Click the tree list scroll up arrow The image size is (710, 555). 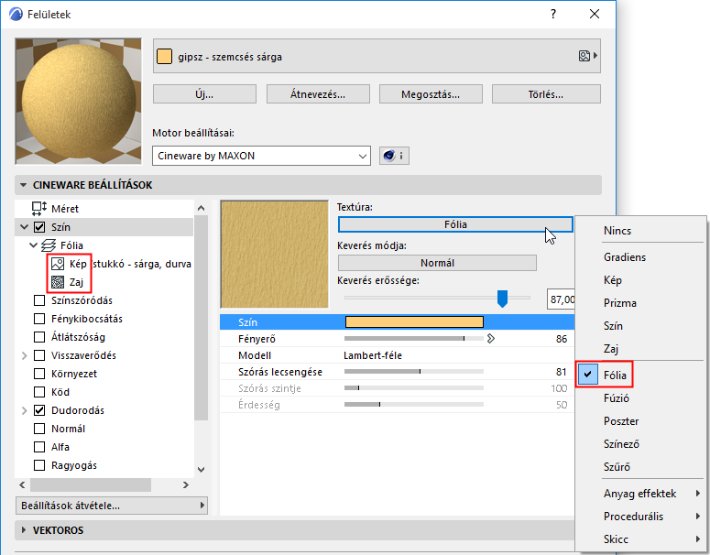tap(202, 208)
